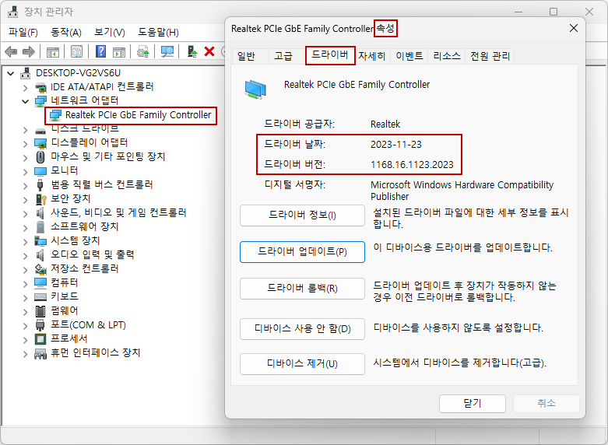Switch to the 자세히 tab
This screenshot has width=608, height=445.
pyautogui.click(x=371, y=56)
